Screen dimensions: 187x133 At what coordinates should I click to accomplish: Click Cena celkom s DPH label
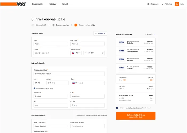click(126, 96)
